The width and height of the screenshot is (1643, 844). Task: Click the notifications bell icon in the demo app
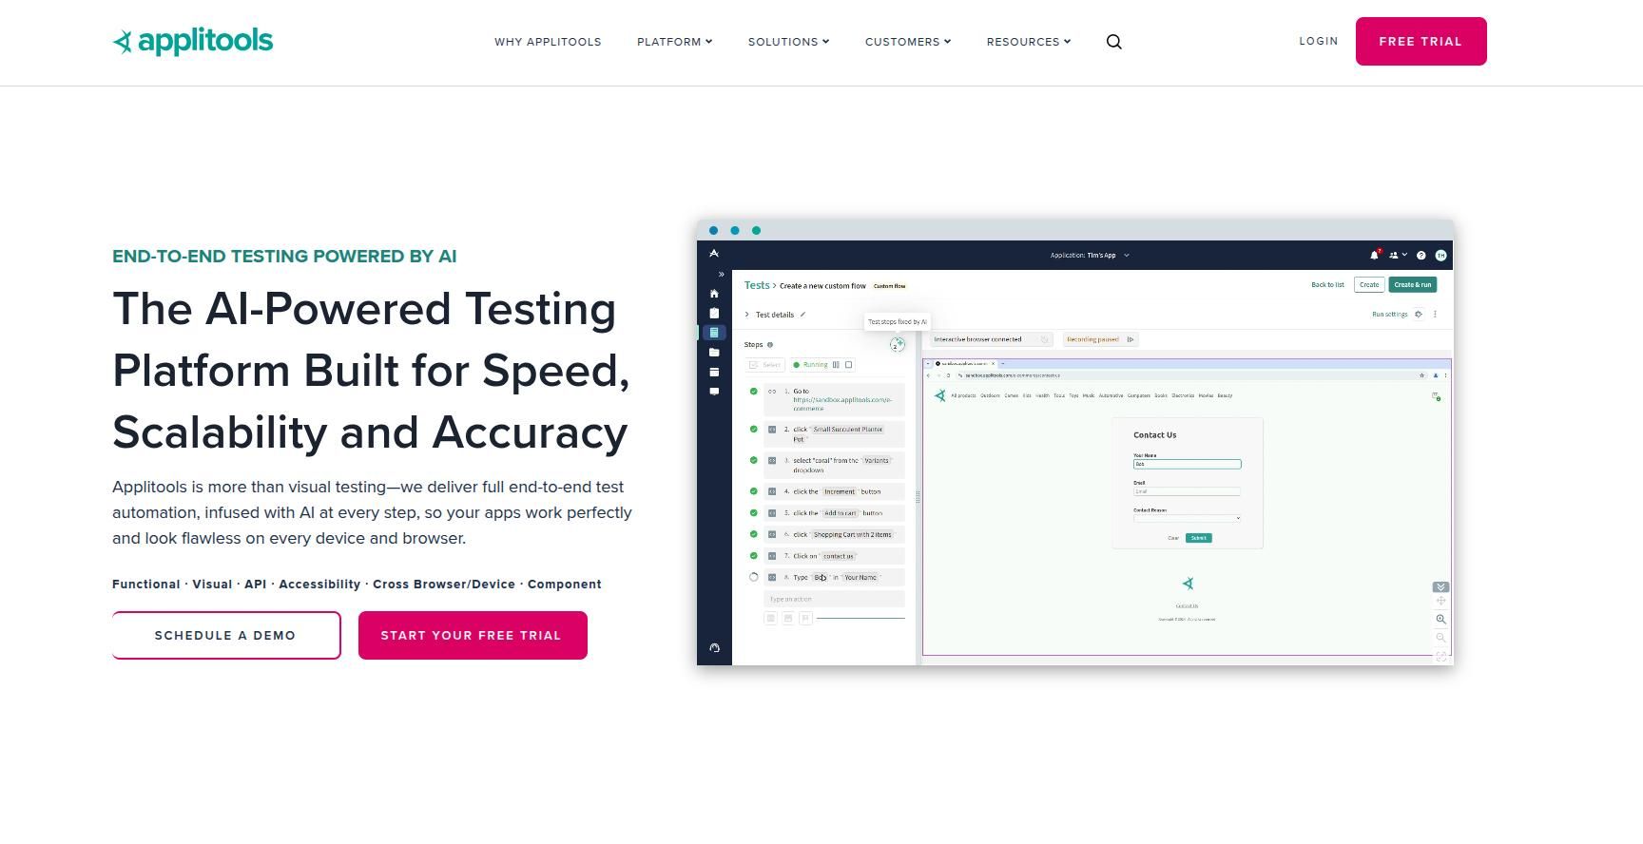(1374, 255)
